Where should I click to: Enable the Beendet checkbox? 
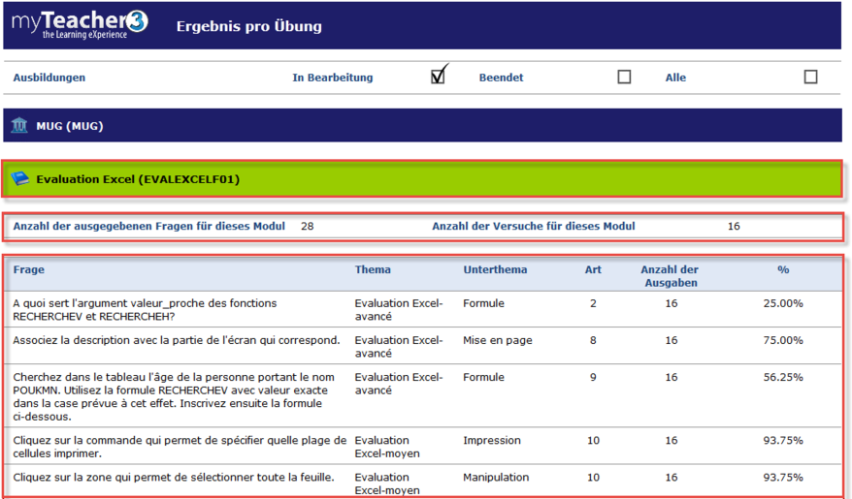click(624, 78)
